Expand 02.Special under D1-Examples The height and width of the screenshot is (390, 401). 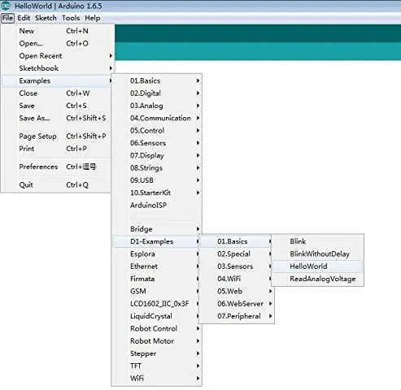237,253
